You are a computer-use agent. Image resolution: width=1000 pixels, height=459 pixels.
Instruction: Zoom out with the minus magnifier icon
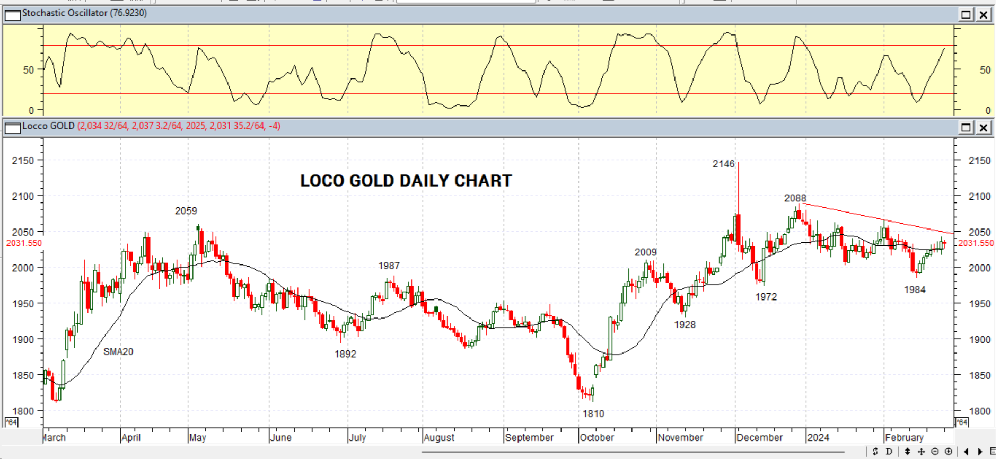click(x=935, y=452)
